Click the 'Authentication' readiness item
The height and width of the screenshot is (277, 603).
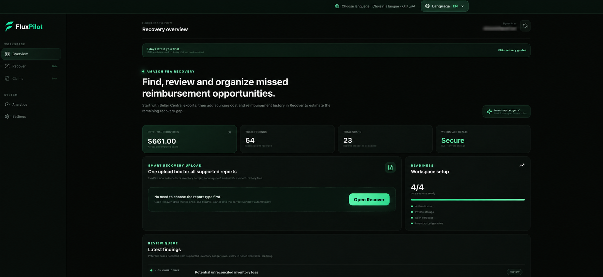tap(424, 206)
